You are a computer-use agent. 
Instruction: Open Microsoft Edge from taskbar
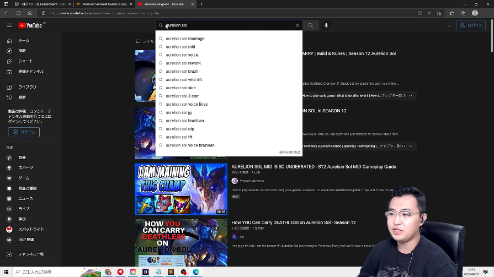point(196,272)
